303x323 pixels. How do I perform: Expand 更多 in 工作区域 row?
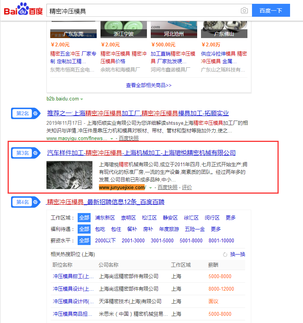pyautogui.click(x=231, y=218)
